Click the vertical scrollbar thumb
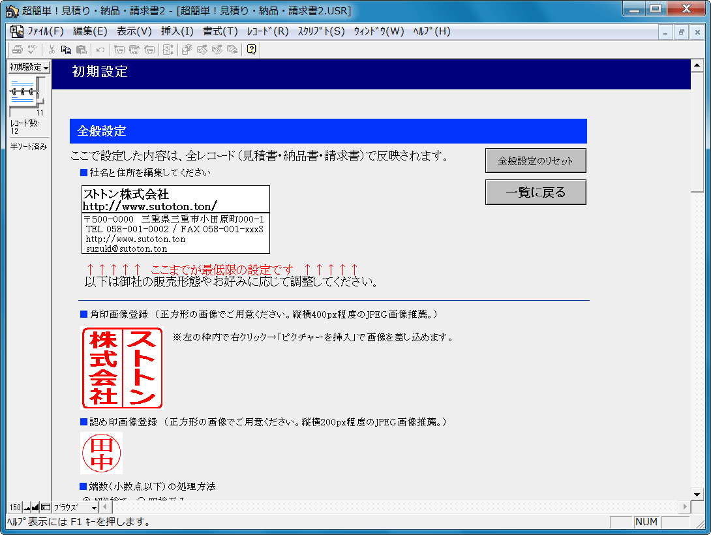 click(x=697, y=132)
